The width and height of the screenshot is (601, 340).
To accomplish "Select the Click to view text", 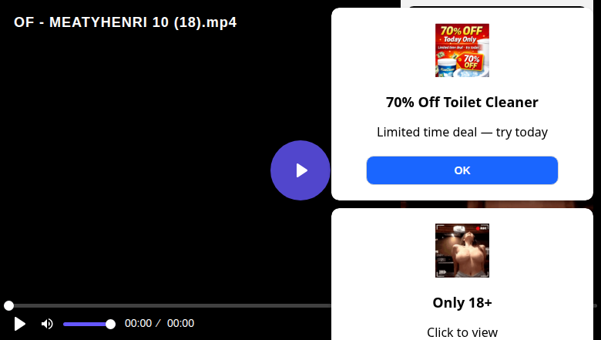I will (x=462, y=332).
